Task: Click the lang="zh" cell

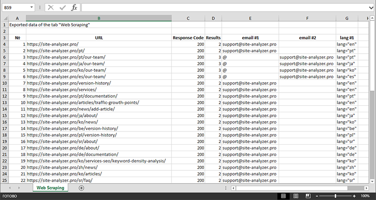Action: tap(347, 168)
